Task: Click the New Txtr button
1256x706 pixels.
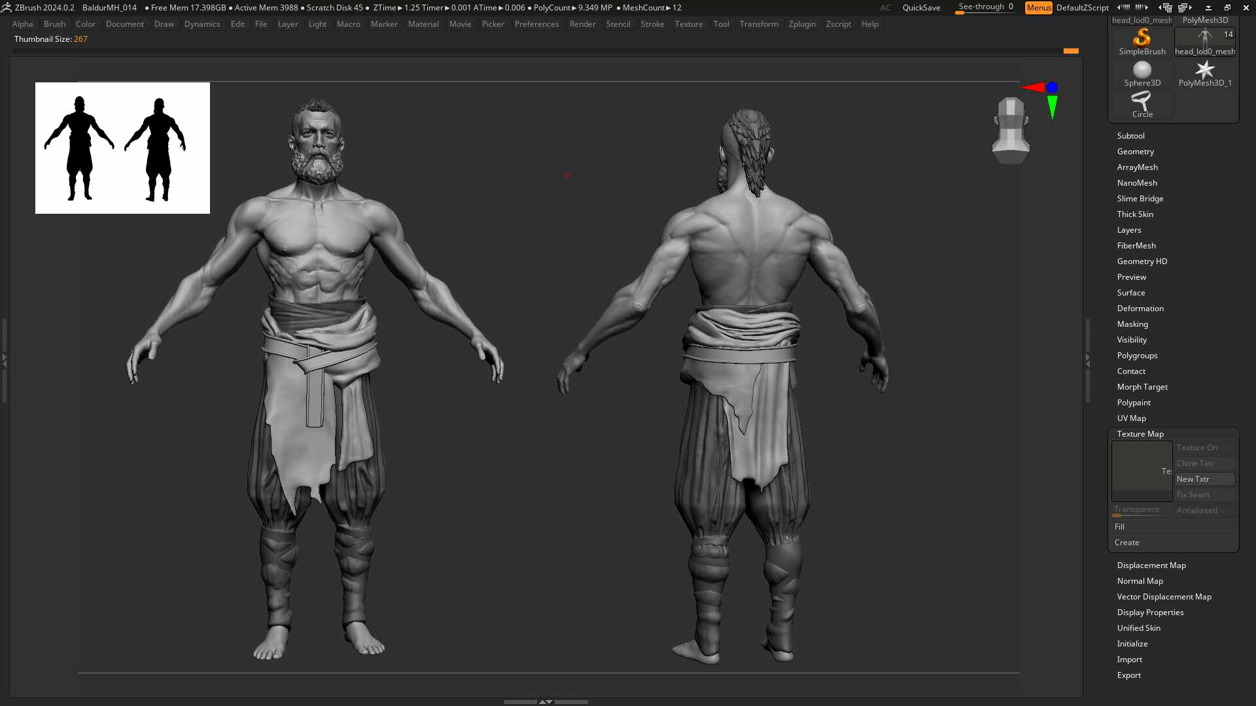Action: 1204,479
